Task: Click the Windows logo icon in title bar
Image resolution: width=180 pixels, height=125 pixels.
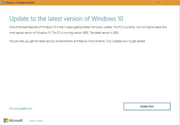Action: (3, 2)
